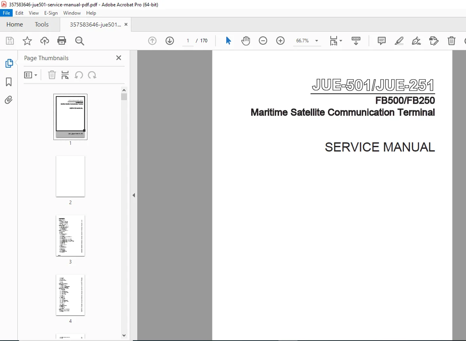Click the FB500/FB250 text
Image resolution: width=466 pixels, height=341 pixels.
[405, 100]
